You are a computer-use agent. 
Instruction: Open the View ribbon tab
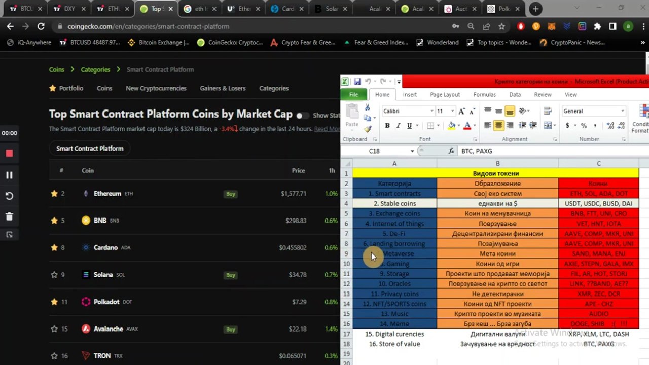[570, 94]
